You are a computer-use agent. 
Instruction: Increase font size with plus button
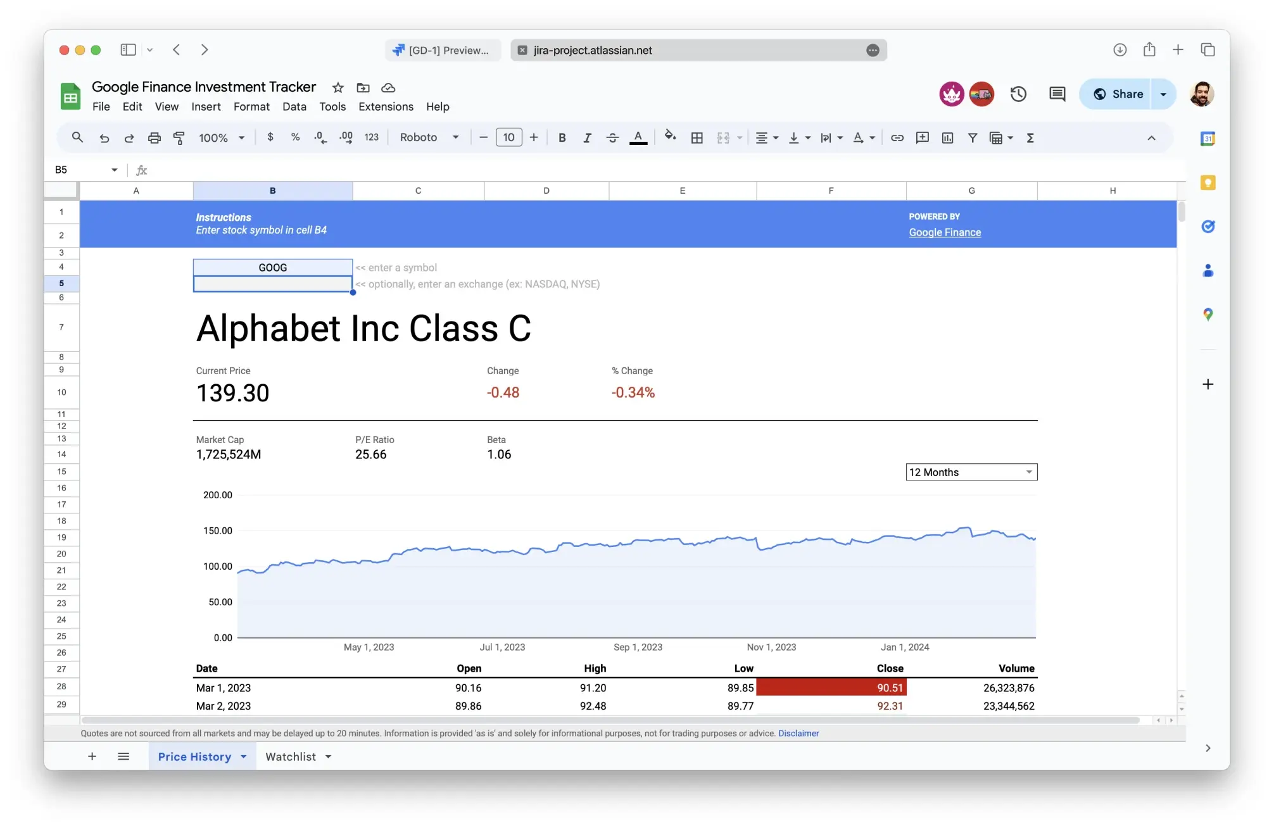pyautogui.click(x=534, y=137)
